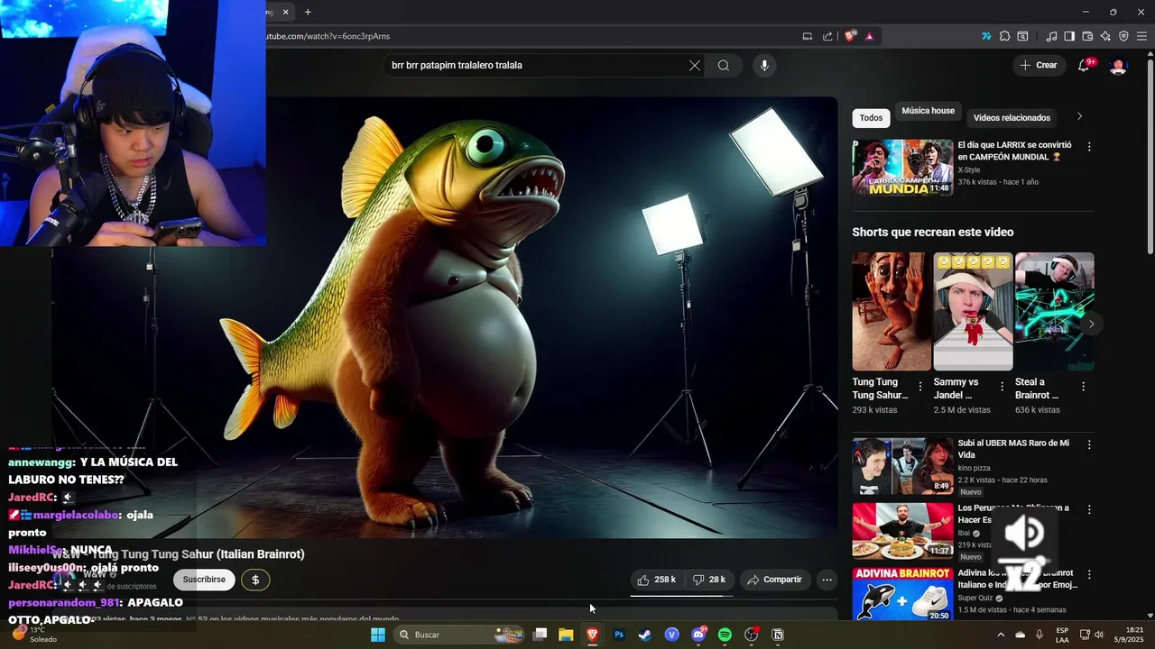
Task: Open the Ibai Peruanos video thumbnail
Action: (902, 531)
